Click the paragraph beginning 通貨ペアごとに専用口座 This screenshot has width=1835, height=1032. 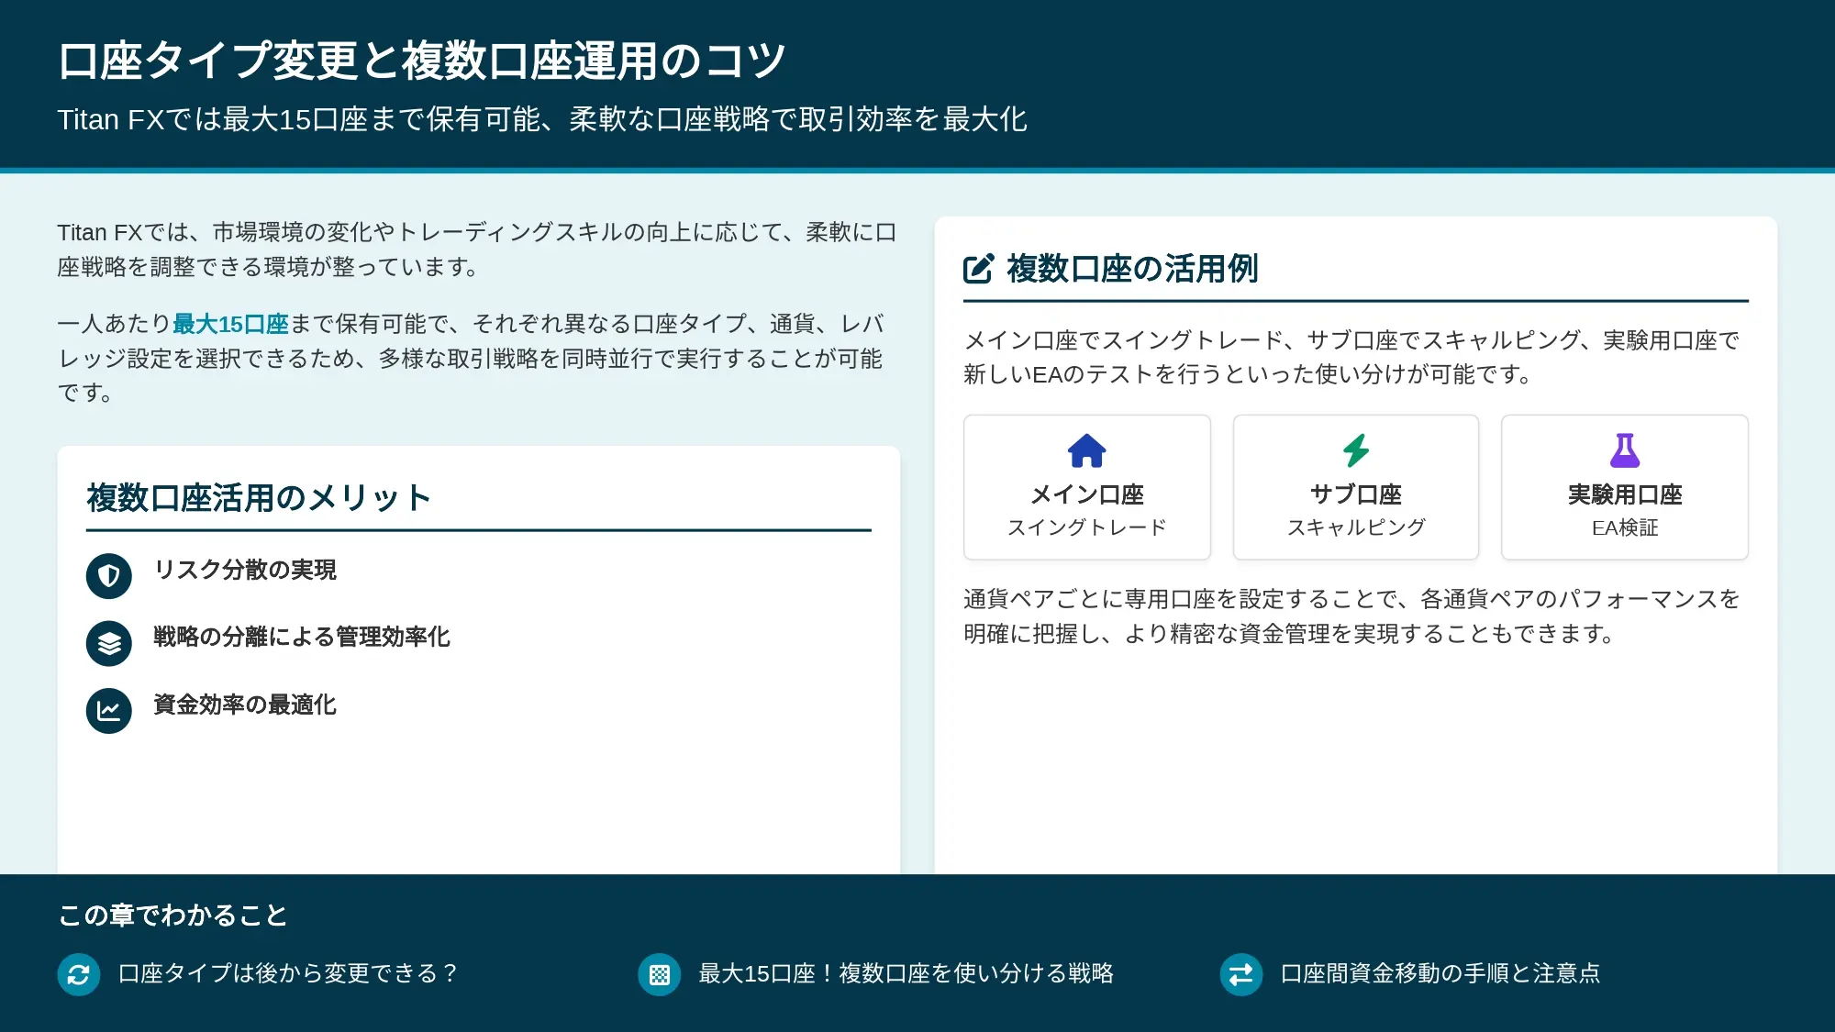pos(1351,616)
